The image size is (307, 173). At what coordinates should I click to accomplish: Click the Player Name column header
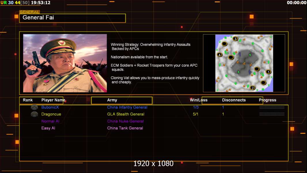[x=53, y=100]
